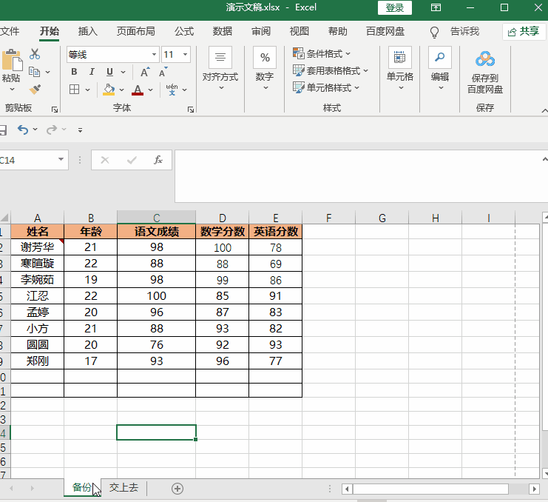Screen dimensions: 548x502
Task: Click the lightbulb Tell Me icon
Action: (x=435, y=32)
